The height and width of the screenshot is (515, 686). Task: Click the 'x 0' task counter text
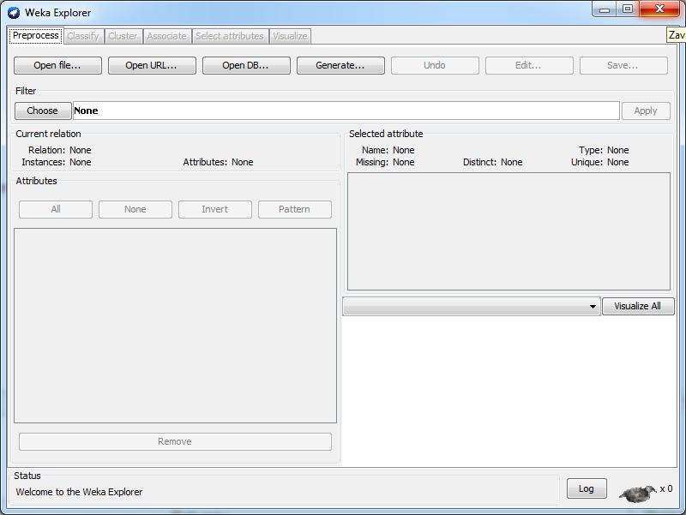click(666, 488)
